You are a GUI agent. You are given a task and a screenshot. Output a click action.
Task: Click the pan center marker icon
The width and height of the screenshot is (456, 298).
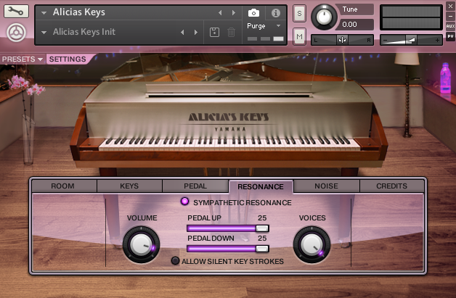(x=342, y=40)
